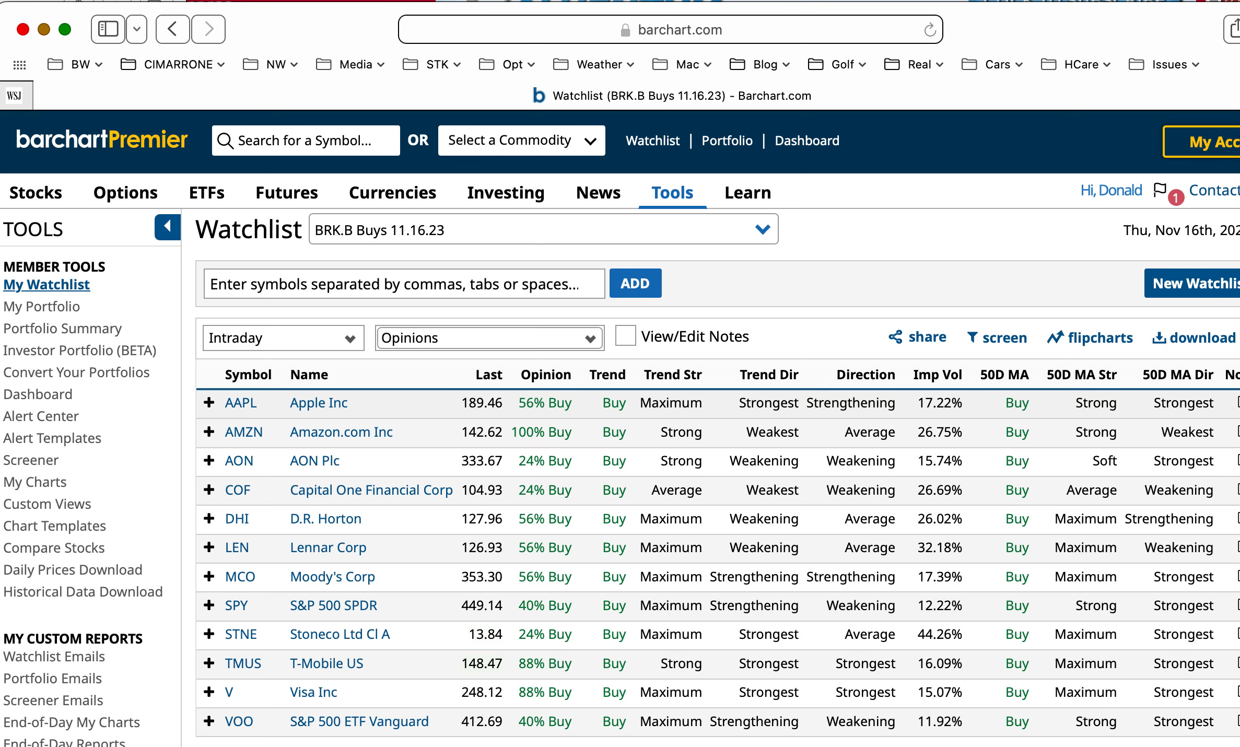
Task: Expand the AMZN row plus icon
Action: point(209,431)
